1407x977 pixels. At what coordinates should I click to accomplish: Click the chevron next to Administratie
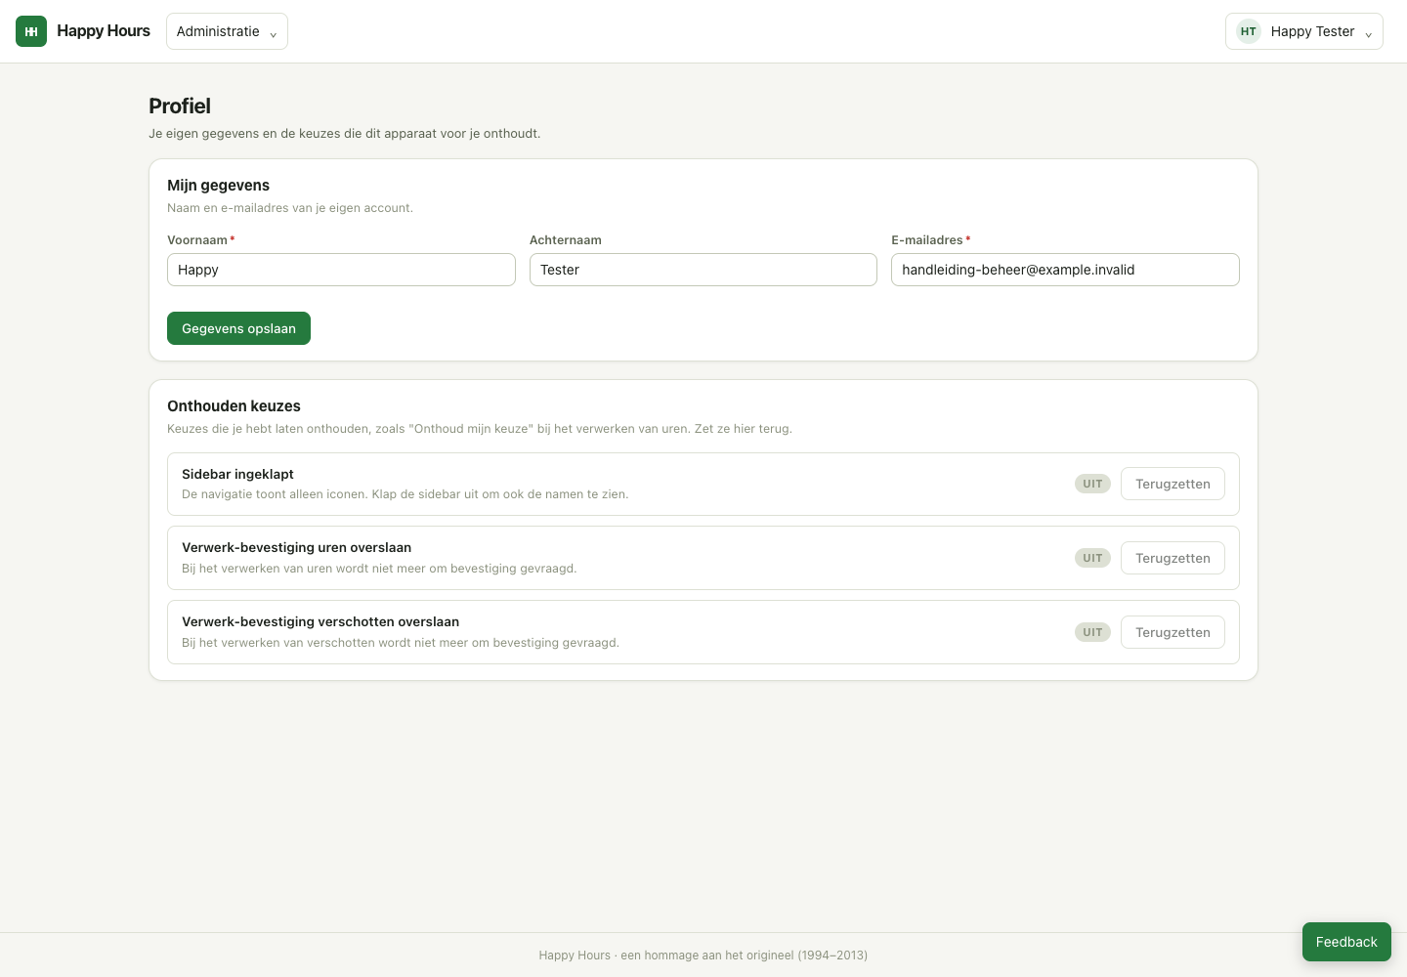coord(274,33)
